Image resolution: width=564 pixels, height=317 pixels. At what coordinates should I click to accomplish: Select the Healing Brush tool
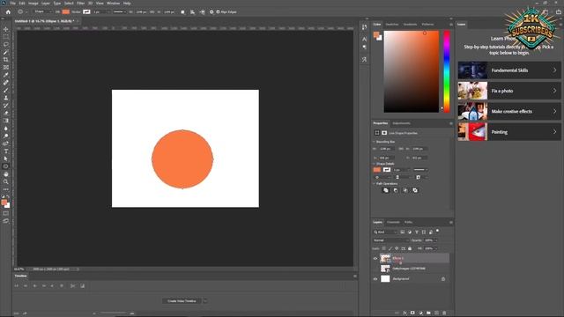tap(6, 83)
